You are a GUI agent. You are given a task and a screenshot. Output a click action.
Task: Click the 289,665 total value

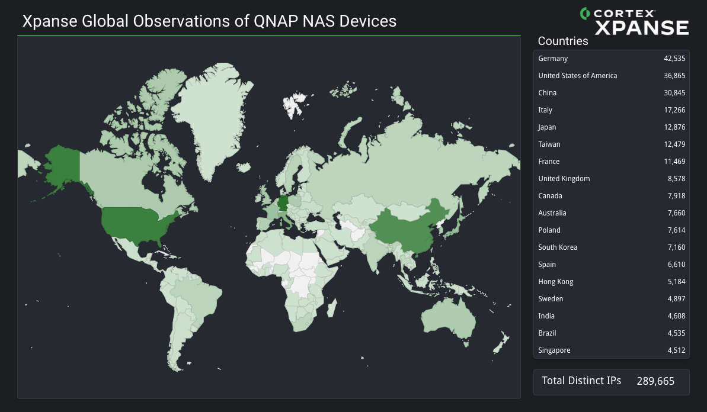pyautogui.click(x=655, y=381)
